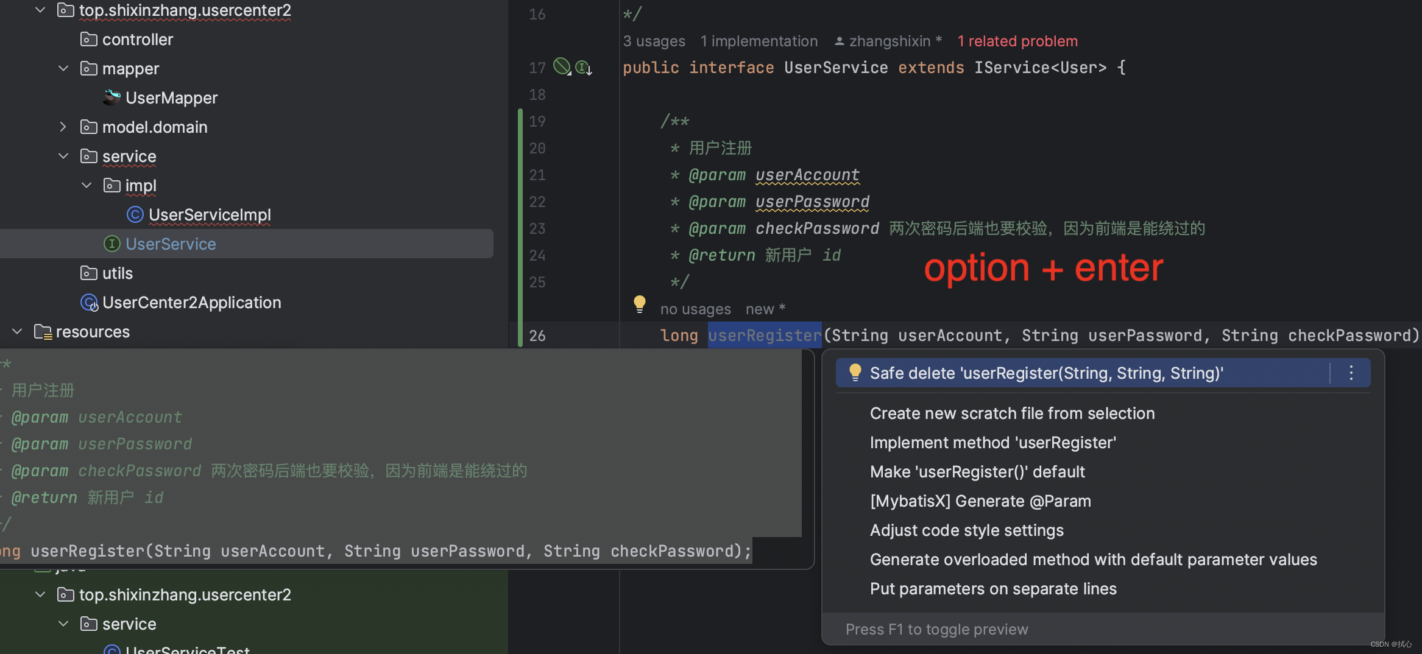The width and height of the screenshot is (1422, 654).
Task: Choose Create new scratch file from selection
Action: point(1012,413)
